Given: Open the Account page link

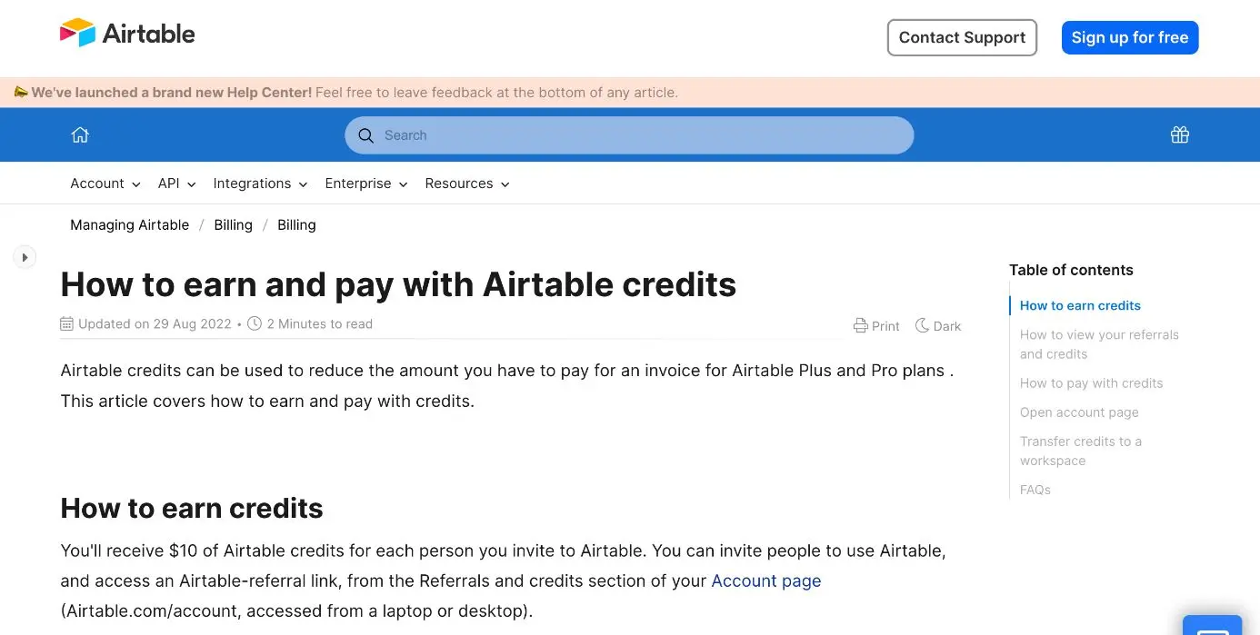Looking at the screenshot, I should (766, 580).
